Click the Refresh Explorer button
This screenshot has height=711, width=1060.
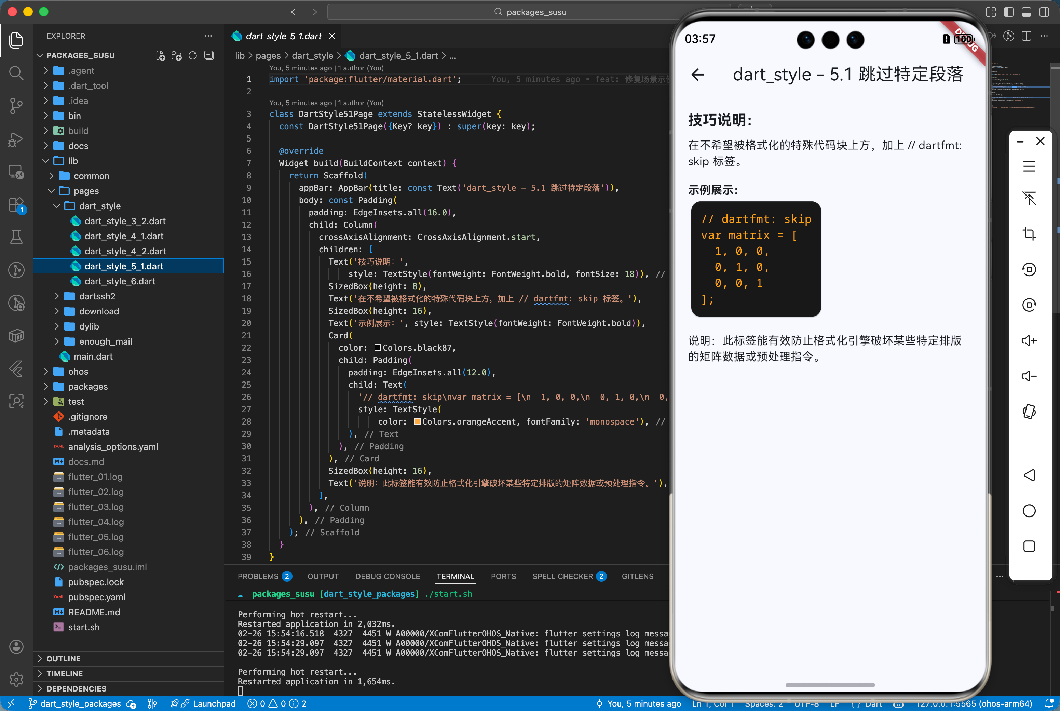(x=193, y=55)
